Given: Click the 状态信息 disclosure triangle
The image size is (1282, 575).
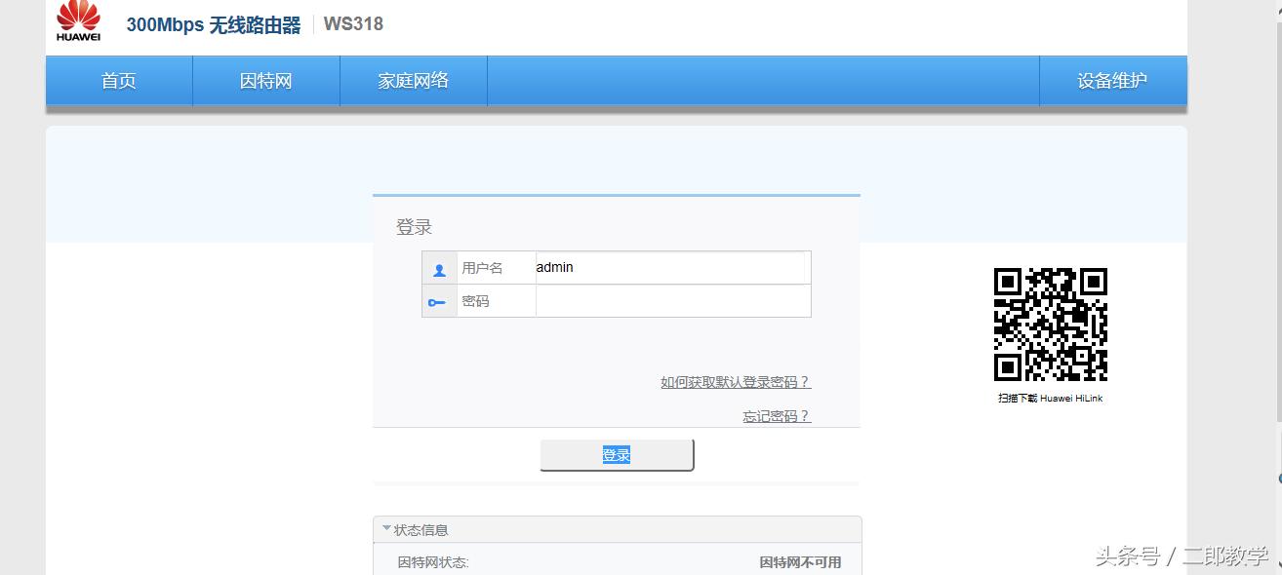Looking at the screenshot, I should click(387, 529).
